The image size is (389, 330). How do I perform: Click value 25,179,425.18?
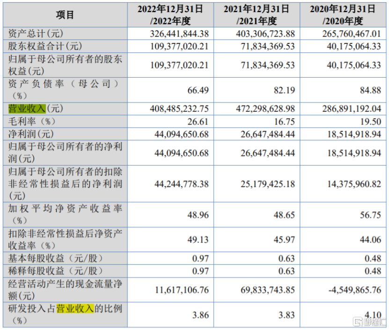(268, 184)
